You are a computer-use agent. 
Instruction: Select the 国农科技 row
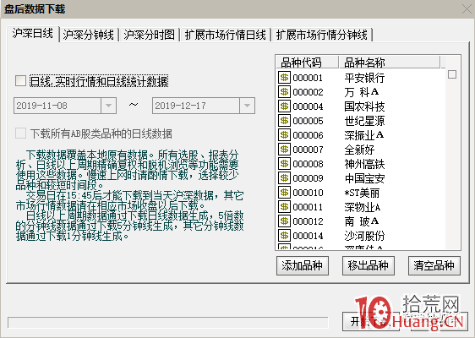click(x=361, y=106)
